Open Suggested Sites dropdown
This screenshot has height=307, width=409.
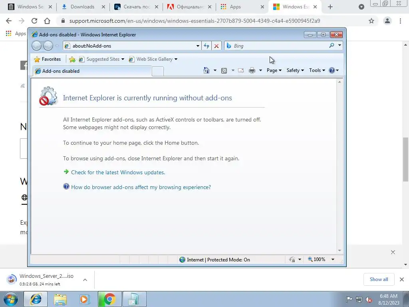click(102, 59)
